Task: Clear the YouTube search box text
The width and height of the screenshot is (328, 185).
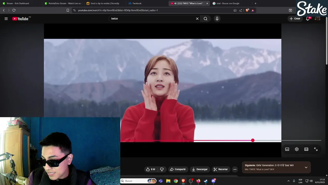Action: click(x=197, y=18)
